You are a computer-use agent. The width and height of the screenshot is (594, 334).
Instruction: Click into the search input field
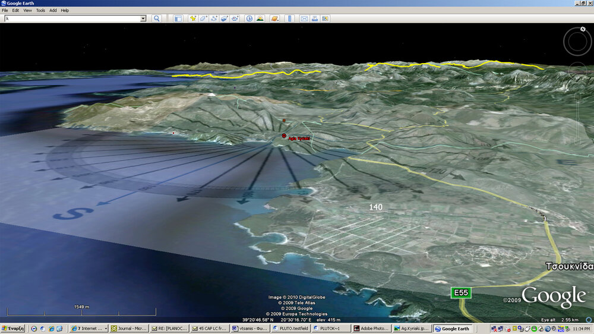pos(72,18)
